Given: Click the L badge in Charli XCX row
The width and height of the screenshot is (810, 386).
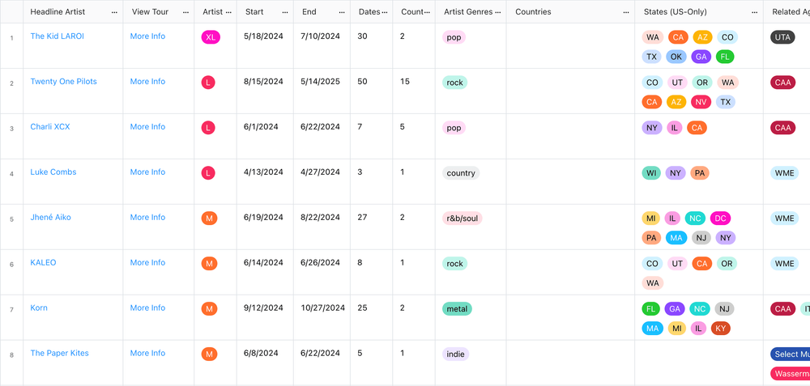Looking at the screenshot, I should (207, 128).
